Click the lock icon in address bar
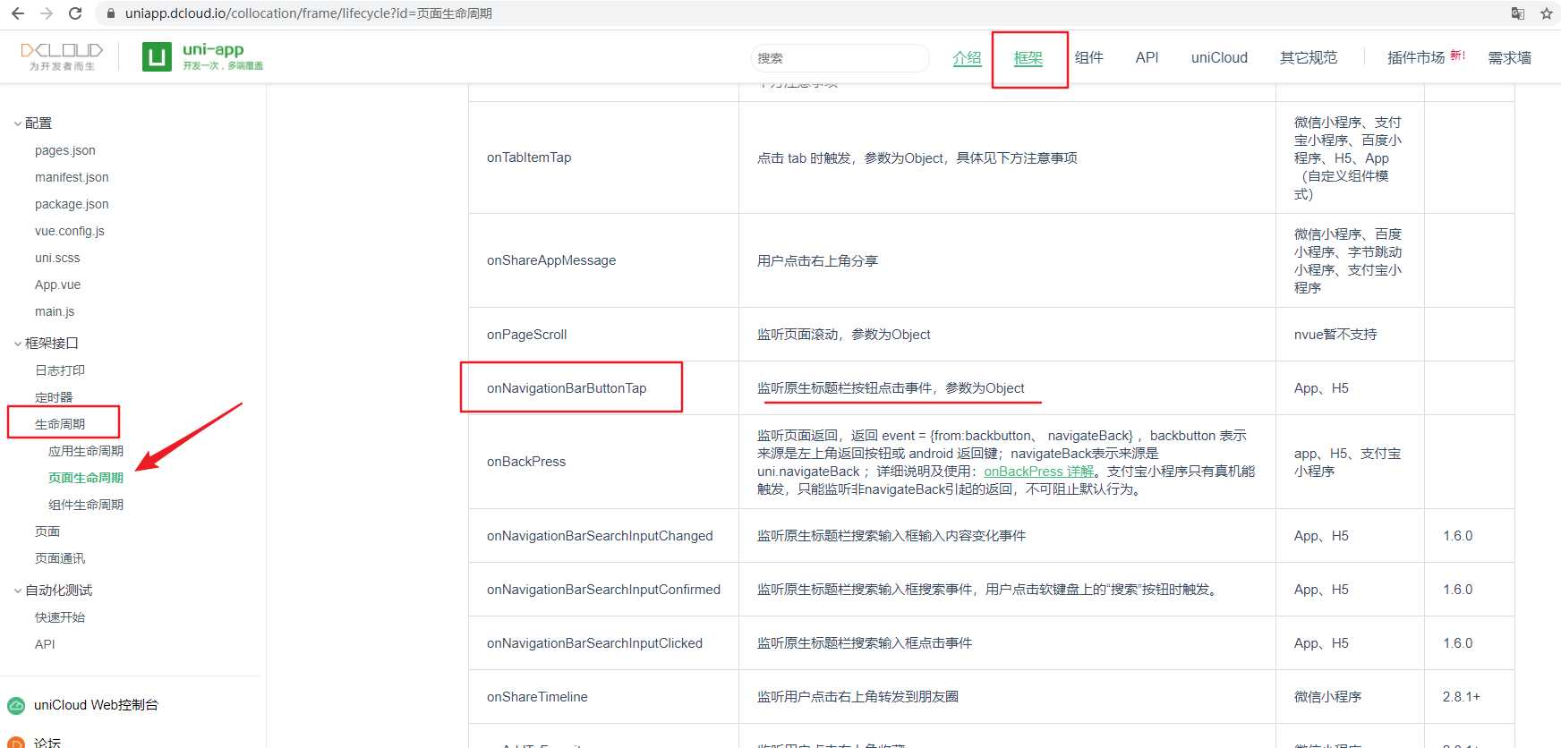Screen dimensions: 1561x748 click(111, 13)
